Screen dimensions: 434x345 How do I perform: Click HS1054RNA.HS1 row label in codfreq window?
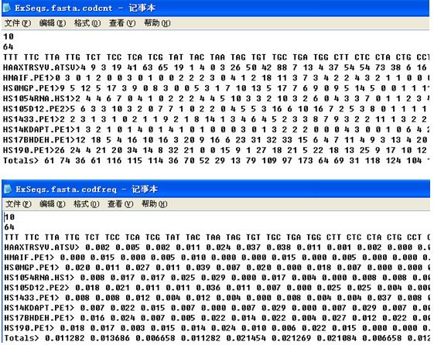tap(39, 278)
